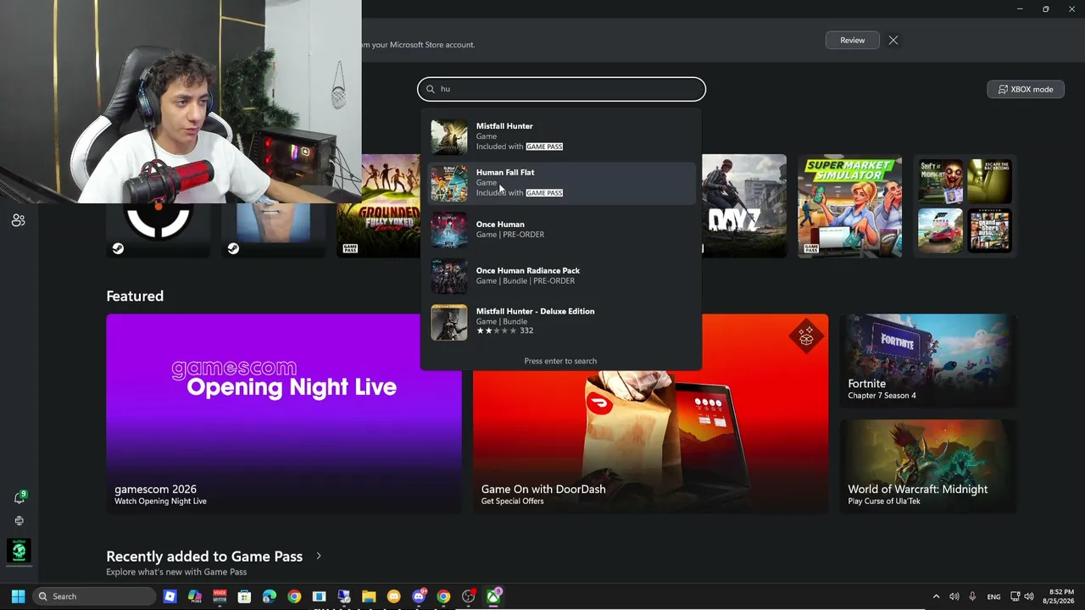The image size is (1085, 610).
Task: Open Discord from the taskbar
Action: coord(419,596)
